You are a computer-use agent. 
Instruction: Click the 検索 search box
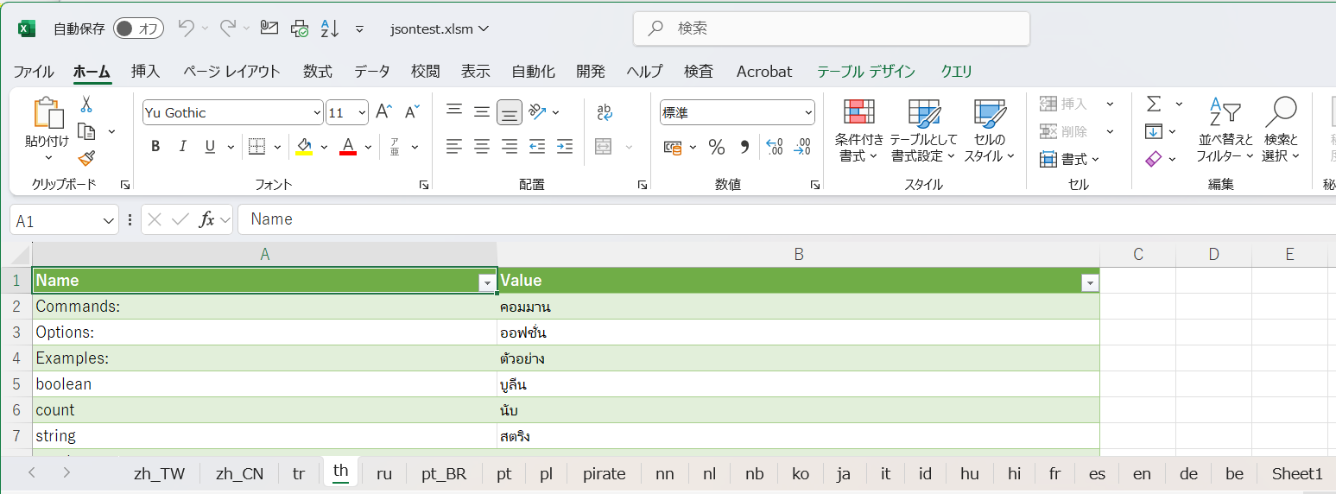pyautogui.click(x=832, y=28)
